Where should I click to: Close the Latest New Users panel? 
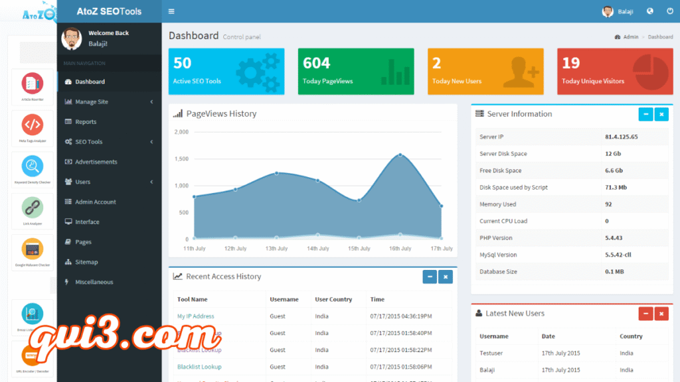[x=661, y=314]
